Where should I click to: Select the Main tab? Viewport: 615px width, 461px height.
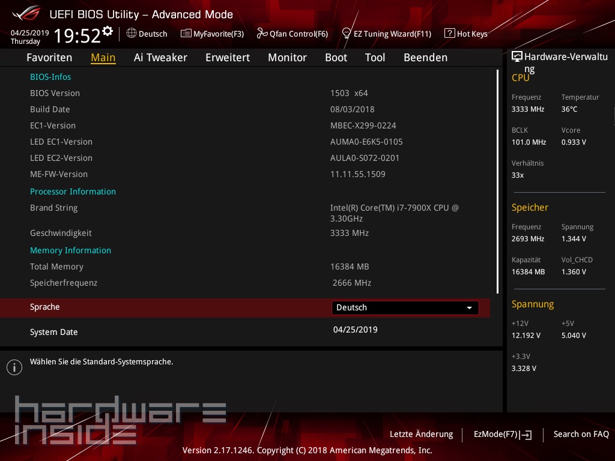point(103,58)
